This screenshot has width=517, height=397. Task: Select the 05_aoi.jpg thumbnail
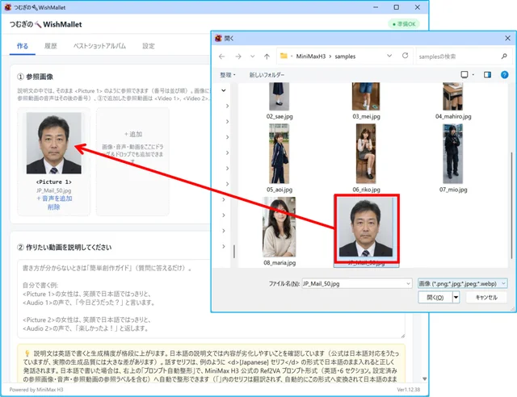[x=279, y=153]
